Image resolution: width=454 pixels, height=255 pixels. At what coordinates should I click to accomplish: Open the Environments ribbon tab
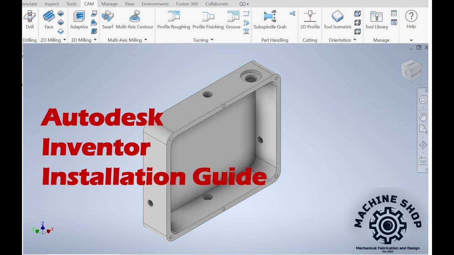[x=155, y=4]
